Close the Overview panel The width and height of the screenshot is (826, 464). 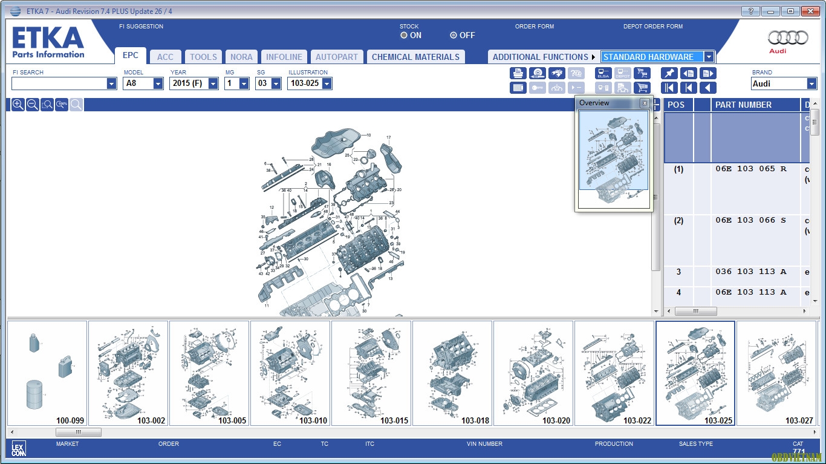pyautogui.click(x=645, y=103)
